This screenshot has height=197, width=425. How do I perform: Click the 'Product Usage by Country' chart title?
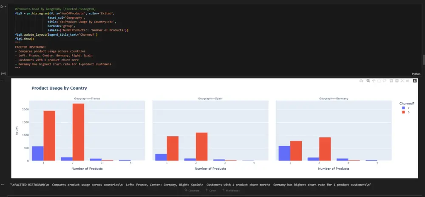59,88
